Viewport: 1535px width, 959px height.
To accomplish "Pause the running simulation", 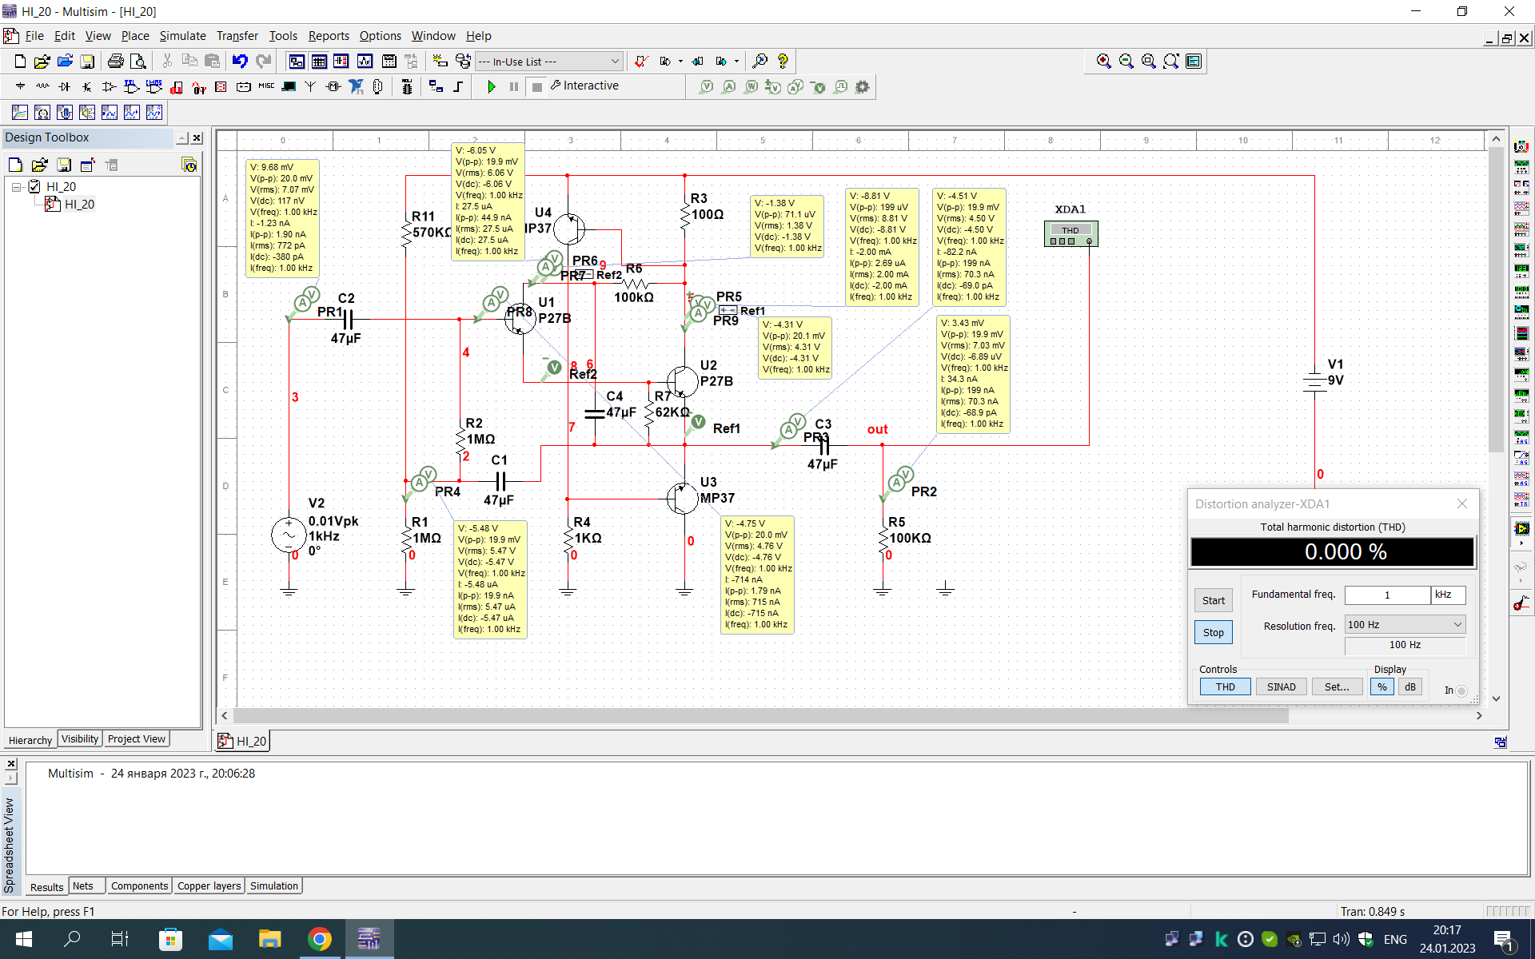I will click(514, 86).
